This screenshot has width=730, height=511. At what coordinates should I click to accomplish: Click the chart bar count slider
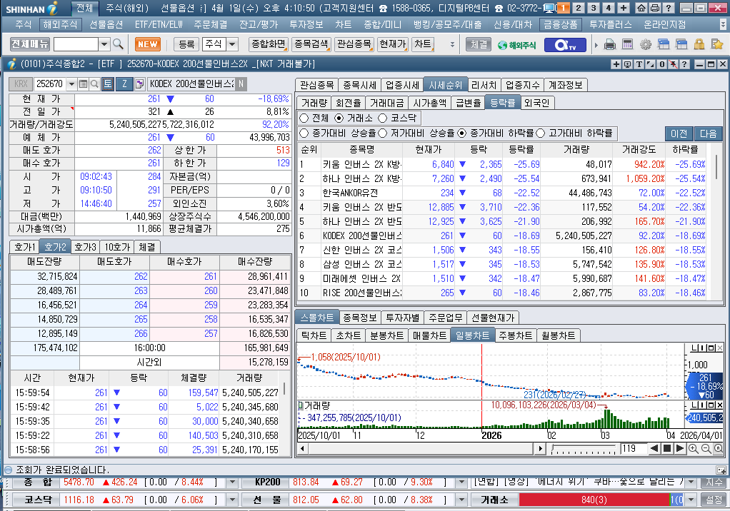pyautogui.click(x=584, y=449)
